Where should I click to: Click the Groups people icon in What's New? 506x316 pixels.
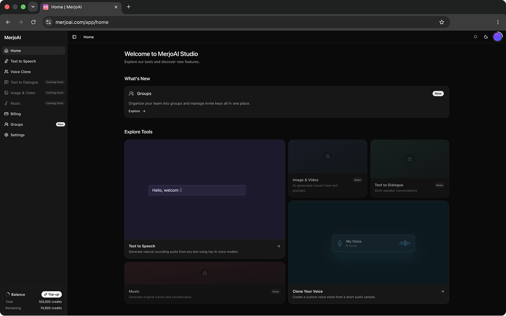[131, 94]
